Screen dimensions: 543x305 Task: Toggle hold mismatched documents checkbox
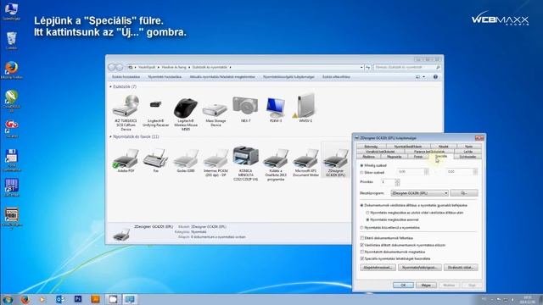(x=362, y=238)
